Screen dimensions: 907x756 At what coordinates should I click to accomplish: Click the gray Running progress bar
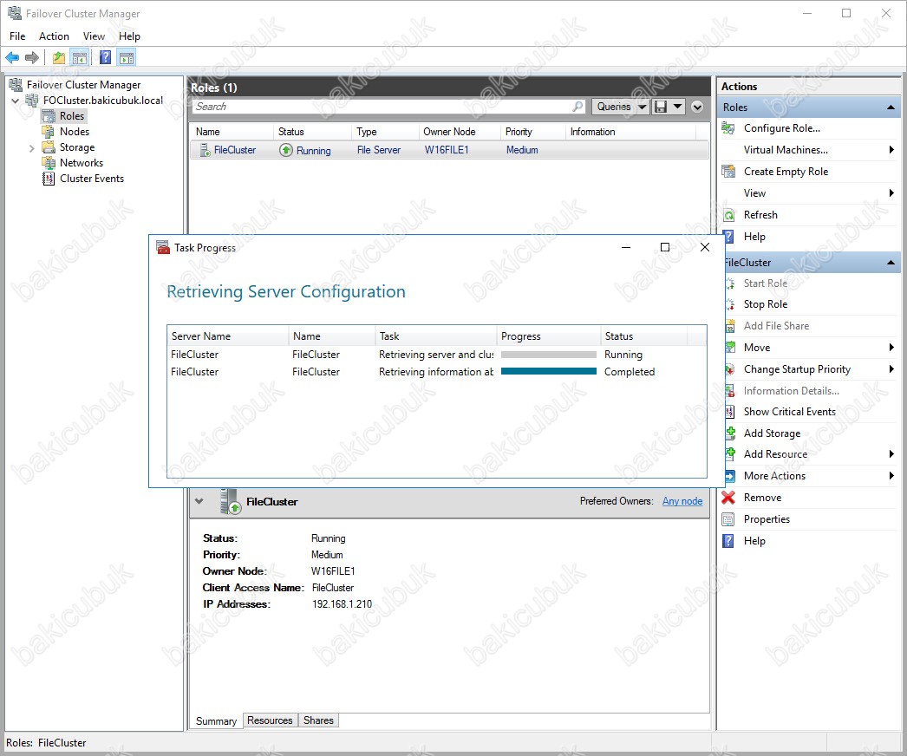click(548, 355)
